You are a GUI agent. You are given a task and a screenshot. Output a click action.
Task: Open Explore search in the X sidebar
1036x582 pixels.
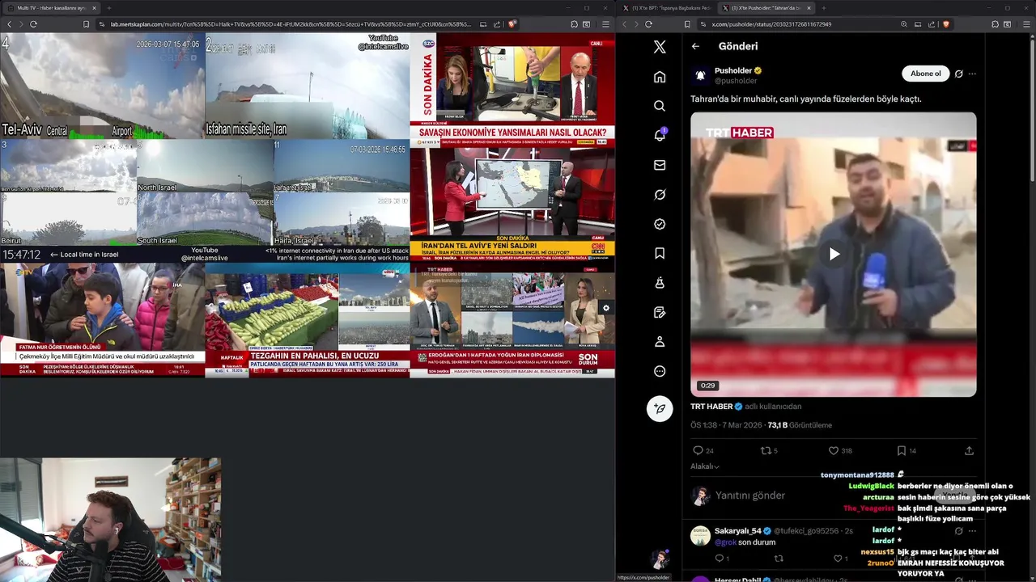pyautogui.click(x=660, y=106)
